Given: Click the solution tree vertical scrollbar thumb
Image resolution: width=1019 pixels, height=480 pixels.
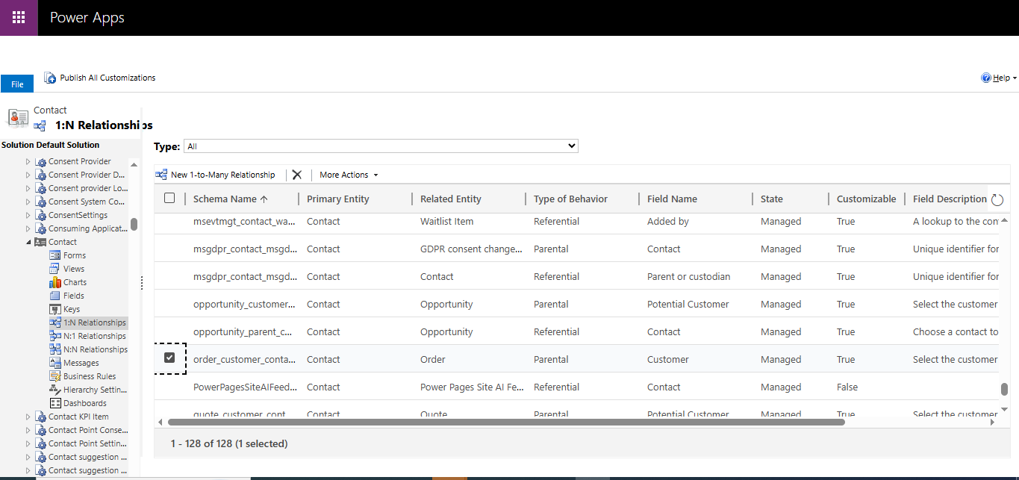Looking at the screenshot, I should (x=134, y=224).
